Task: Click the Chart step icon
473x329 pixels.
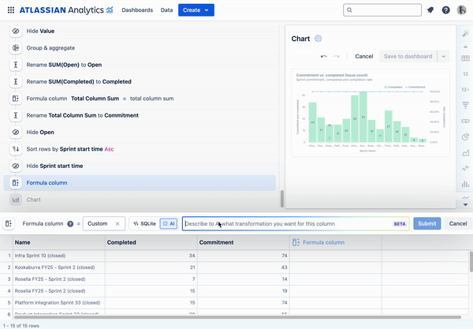Action: (16, 200)
